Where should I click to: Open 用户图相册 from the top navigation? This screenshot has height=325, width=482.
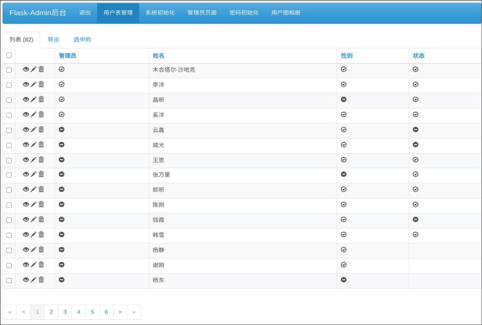pos(286,13)
